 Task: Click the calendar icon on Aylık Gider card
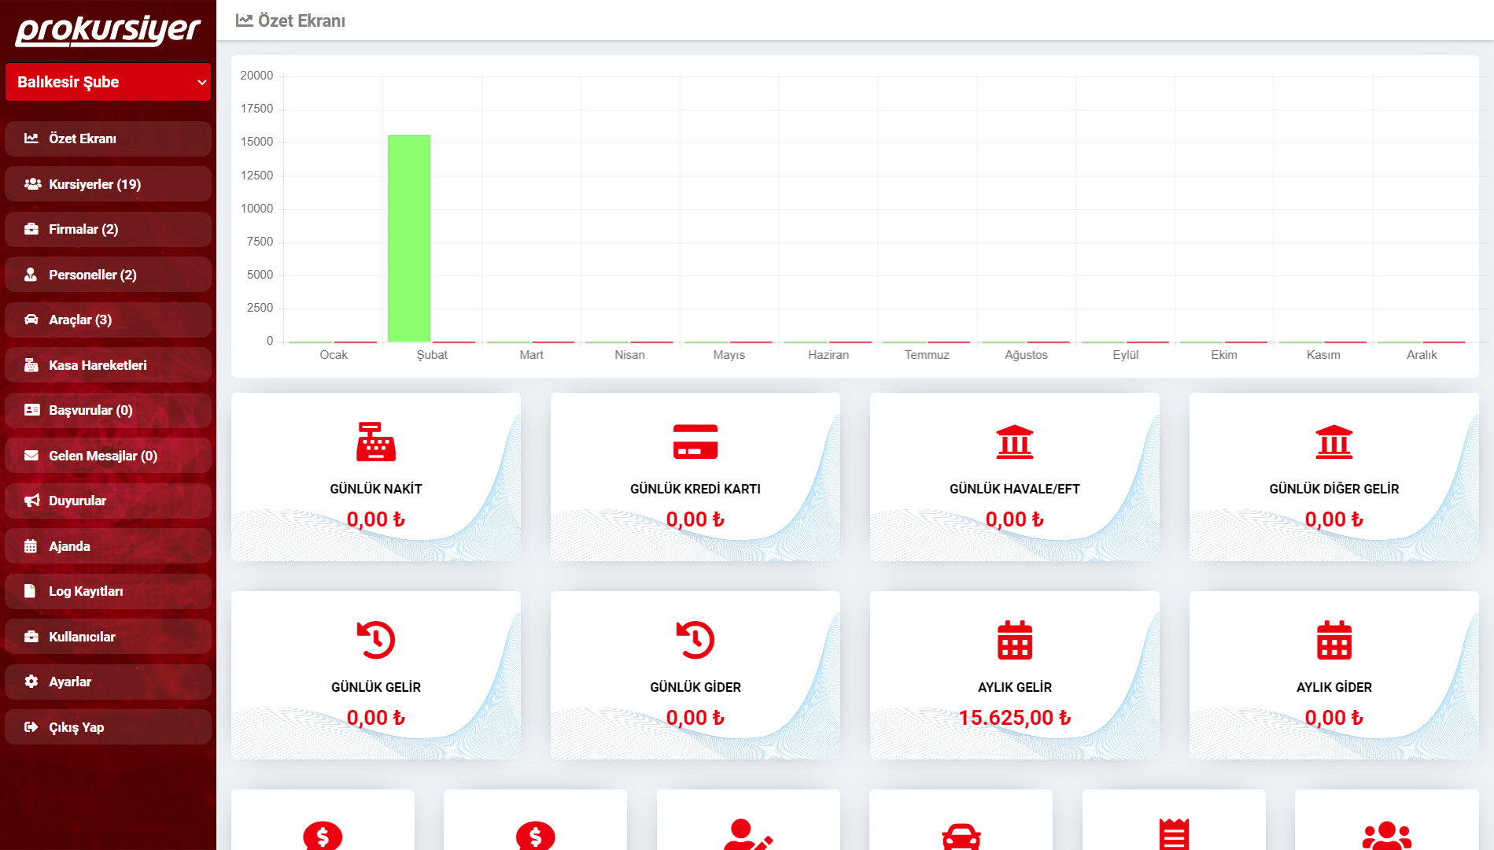1334,640
